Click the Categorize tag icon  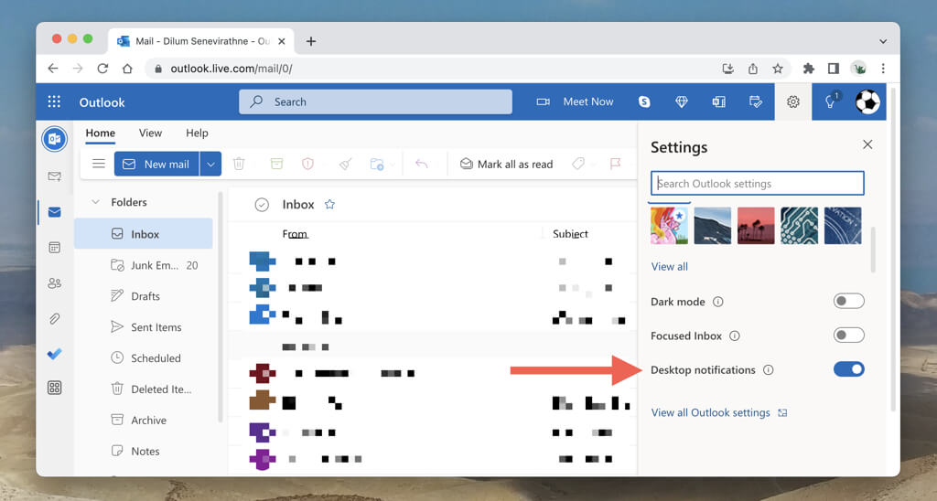click(x=578, y=164)
